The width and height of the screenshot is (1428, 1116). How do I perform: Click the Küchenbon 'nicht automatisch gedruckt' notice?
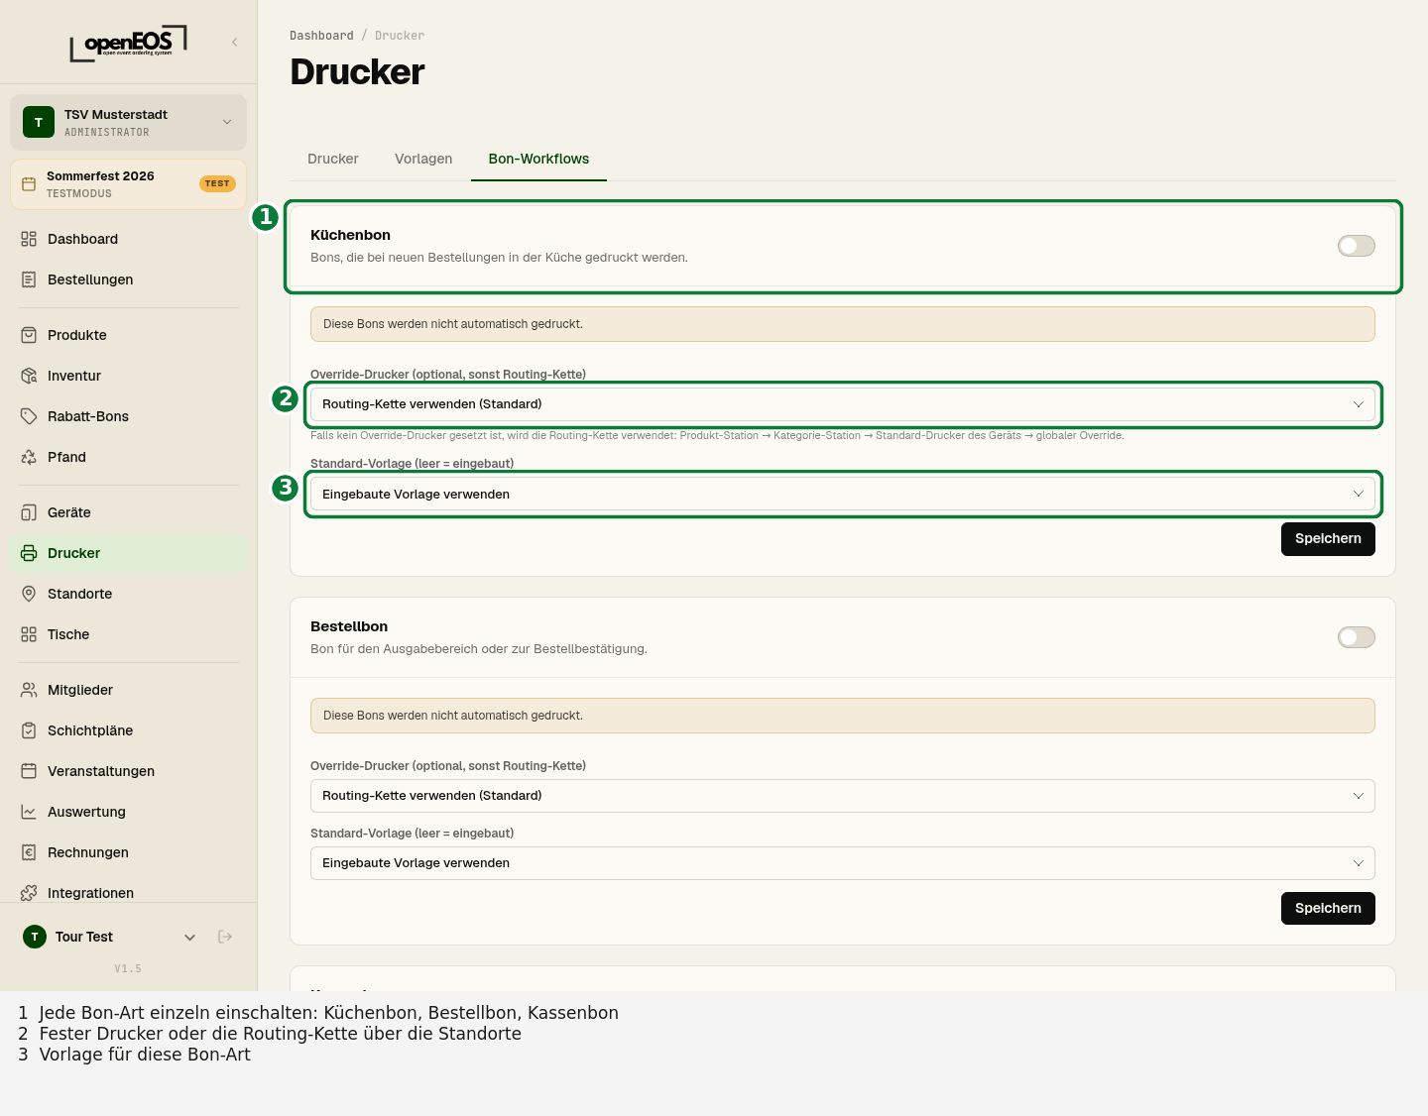842,324
